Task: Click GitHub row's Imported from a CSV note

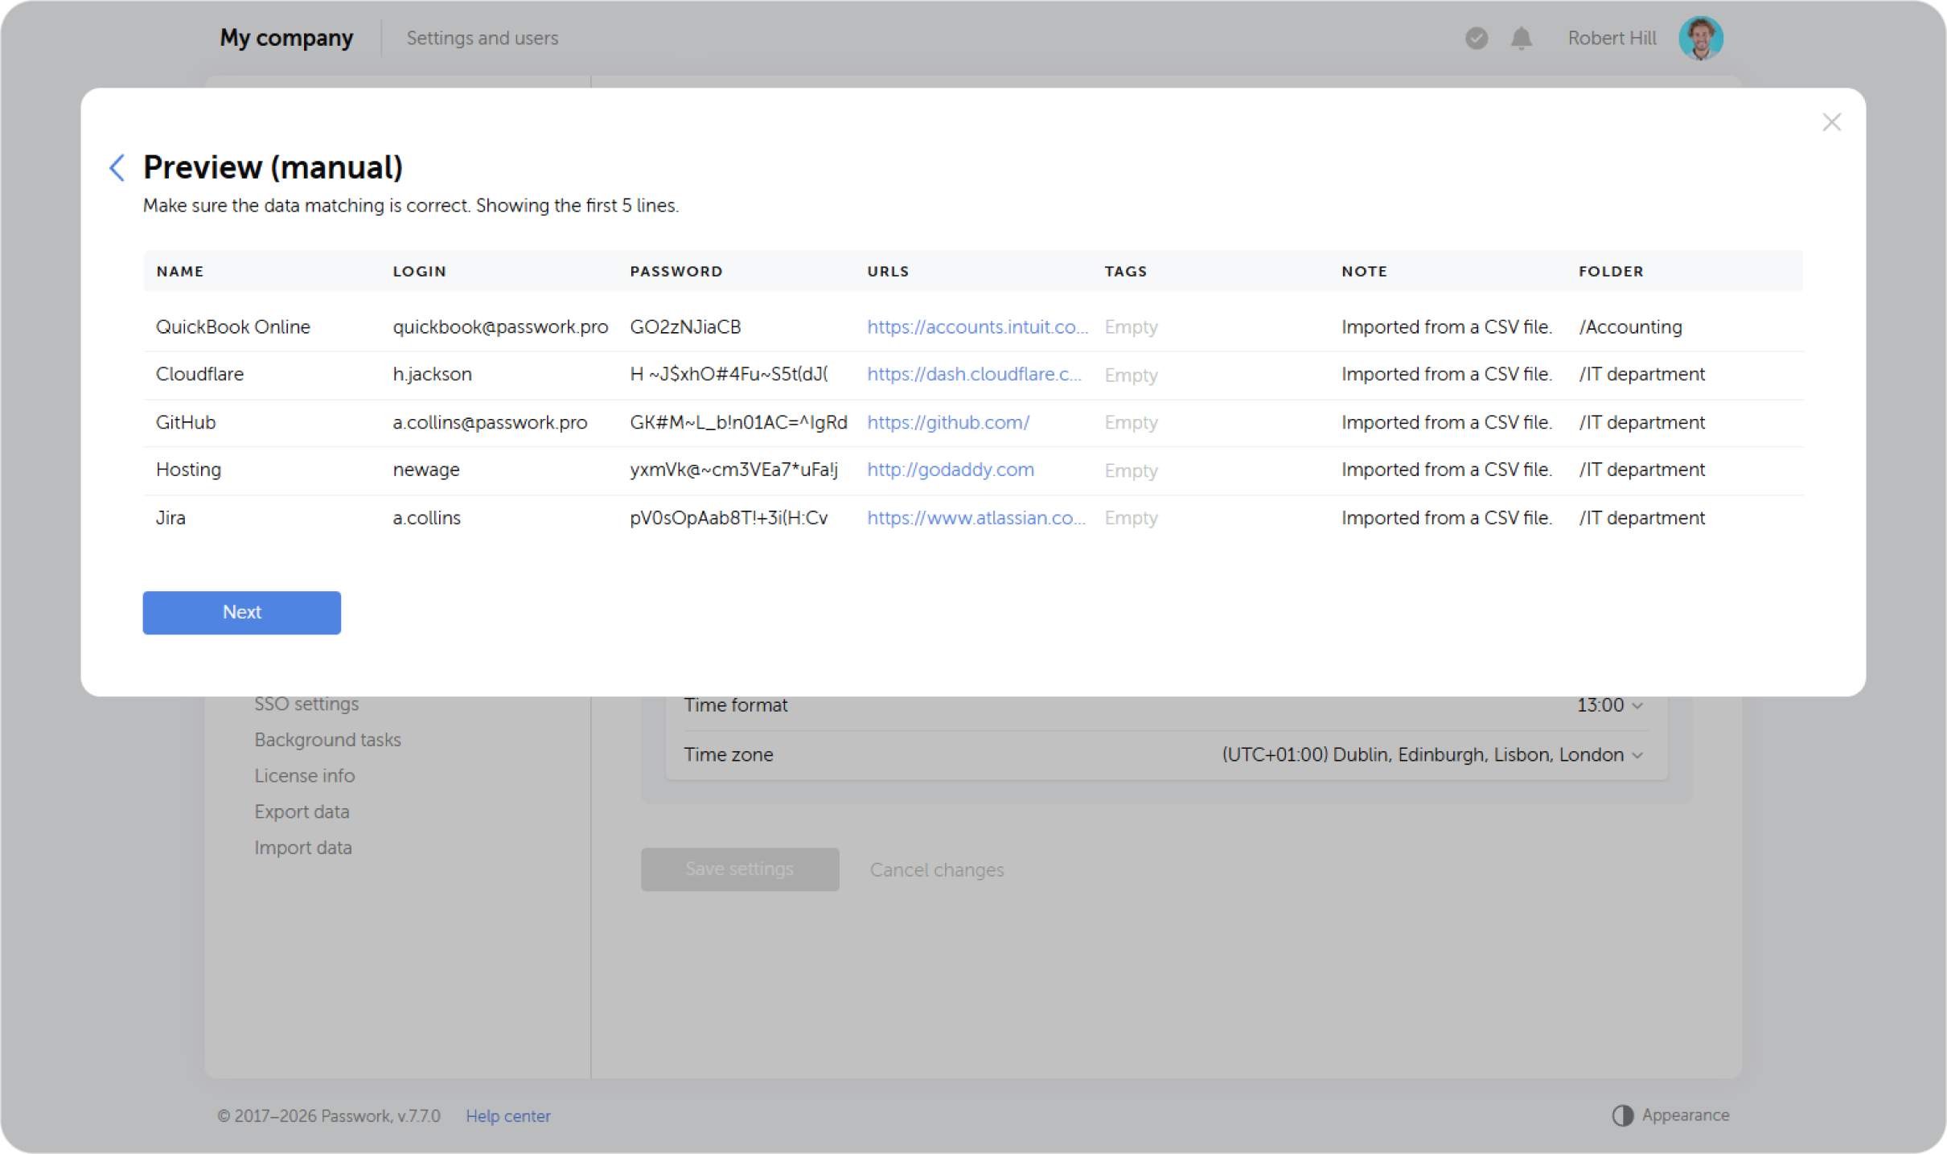Action: point(1445,422)
